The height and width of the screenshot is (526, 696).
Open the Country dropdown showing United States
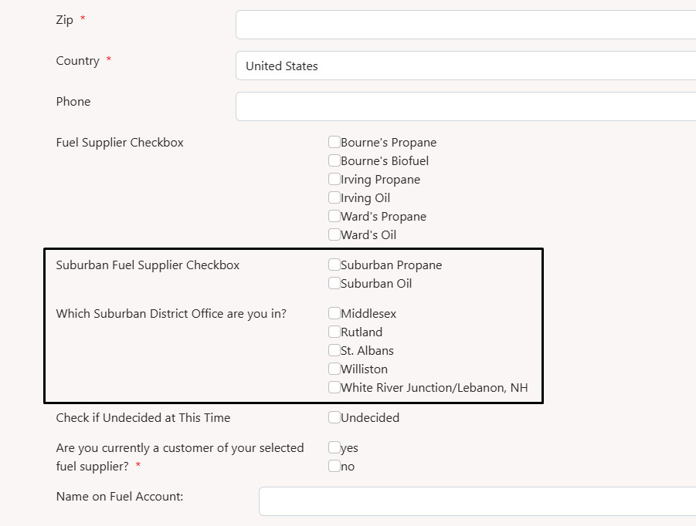tap(466, 66)
